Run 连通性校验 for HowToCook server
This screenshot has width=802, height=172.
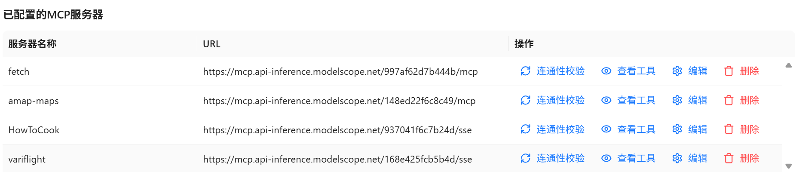click(x=560, y=129)
